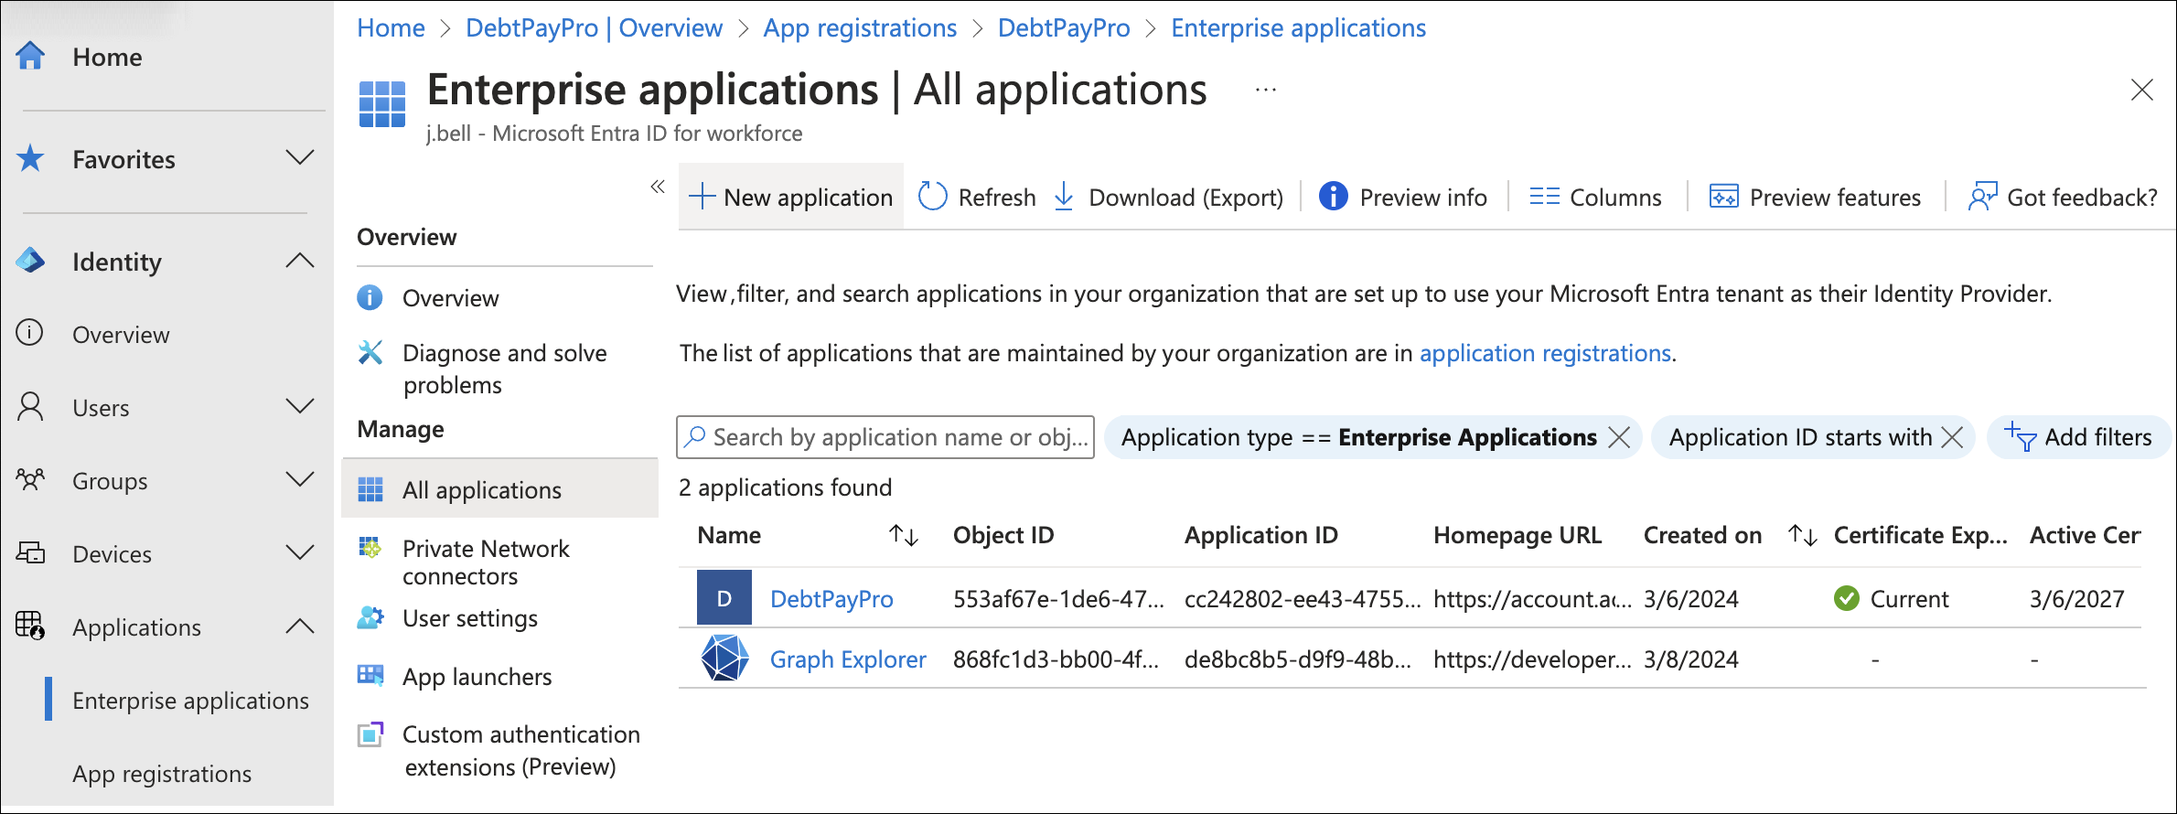Click the Download export arrow icon
The width and height of the screenshot is (2177, 814).
point(1064,196)
